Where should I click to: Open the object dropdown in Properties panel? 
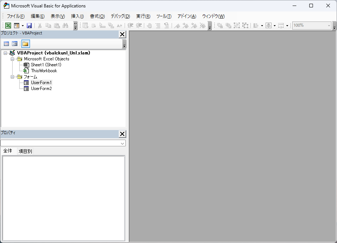[x=122, y=143]
